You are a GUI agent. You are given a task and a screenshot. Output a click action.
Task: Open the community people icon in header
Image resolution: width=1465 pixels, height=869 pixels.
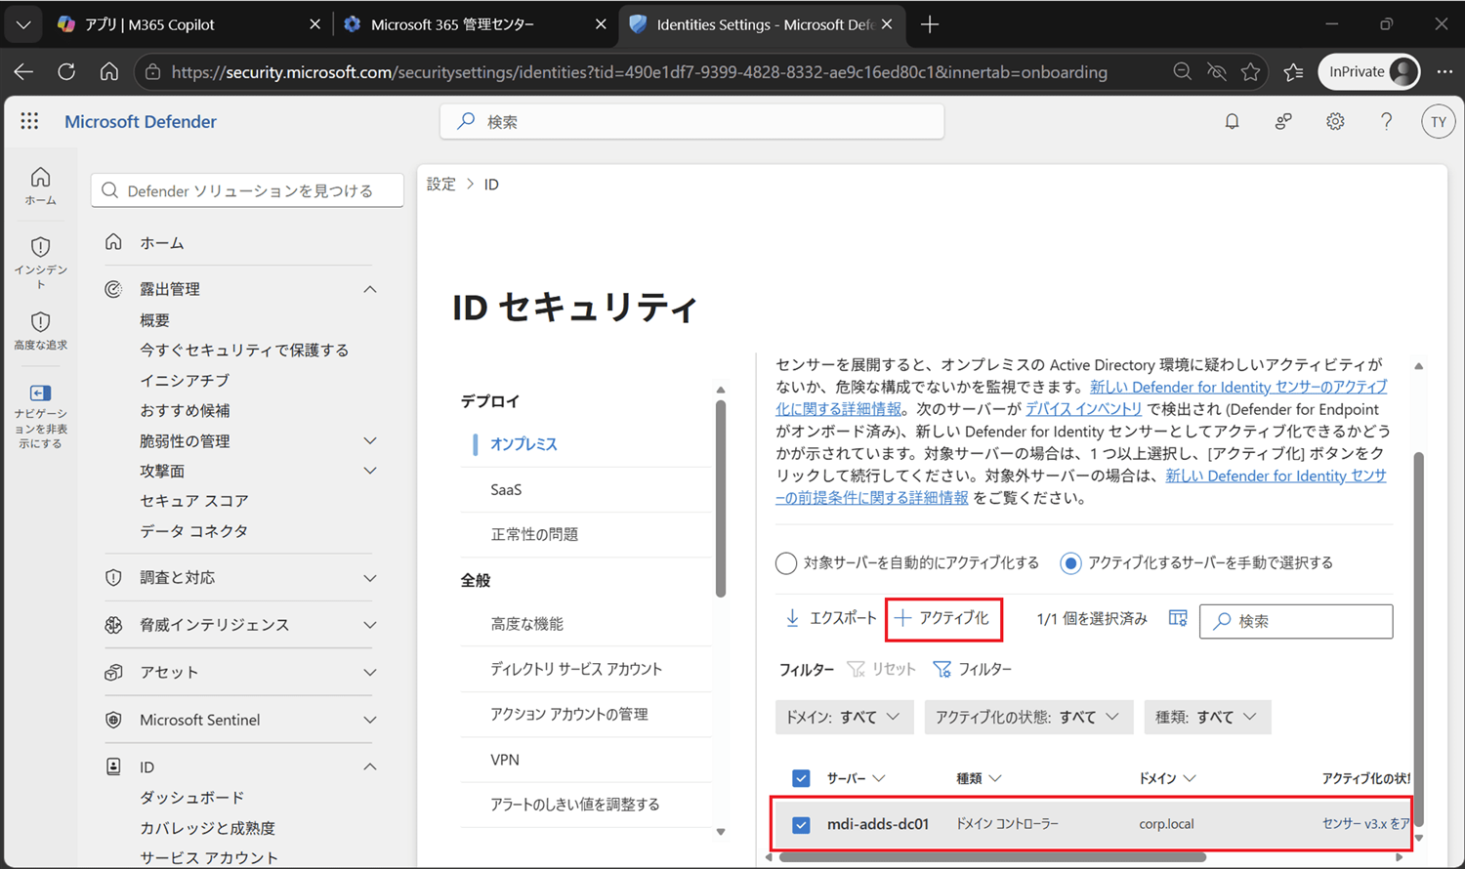point(1283,121)
